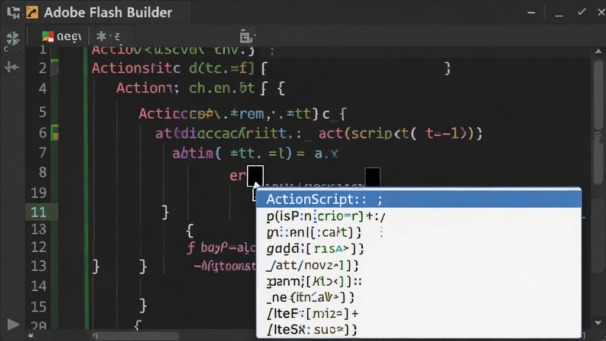
Task: Click the 'er' text on line 8
Action: pos(237,176)
